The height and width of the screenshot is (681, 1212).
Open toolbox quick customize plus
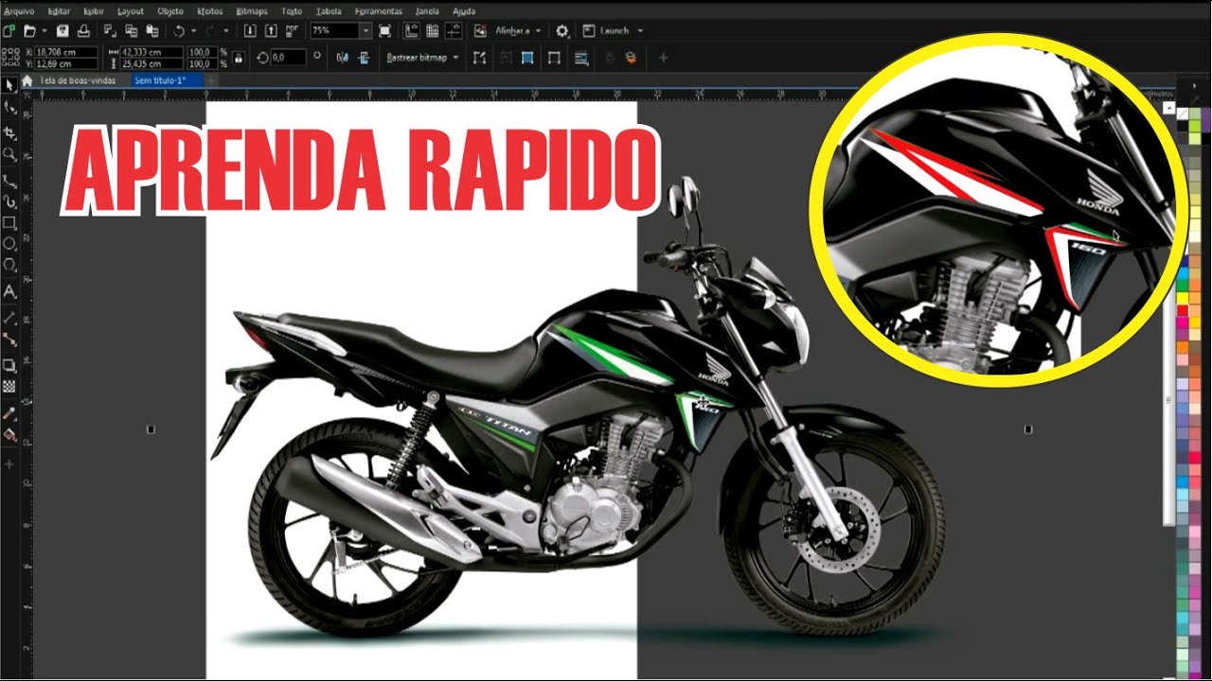pos(9,464)
